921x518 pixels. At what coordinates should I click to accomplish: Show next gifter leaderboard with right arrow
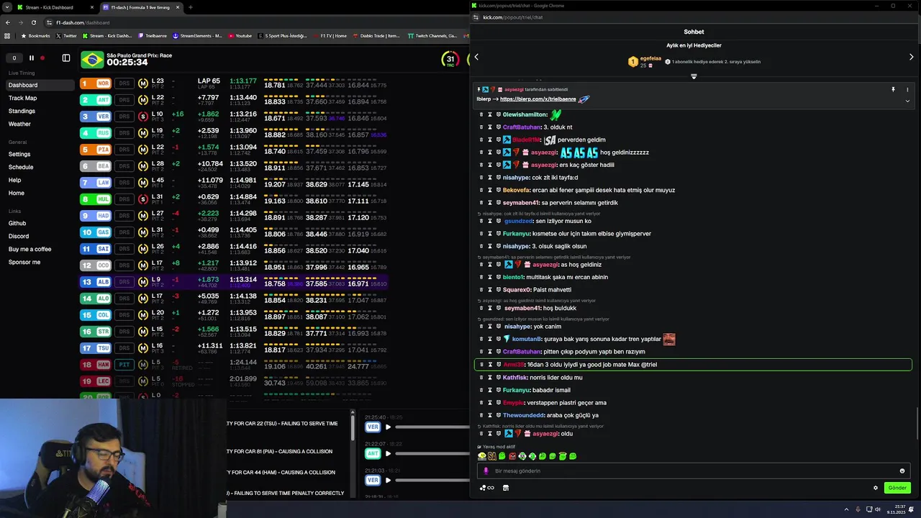(x=911, y=57)
